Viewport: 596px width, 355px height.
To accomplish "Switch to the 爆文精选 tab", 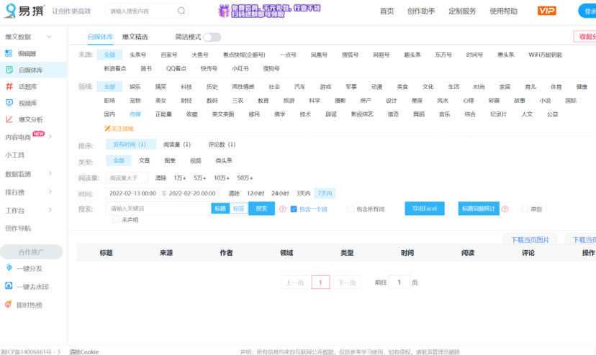I will (x=135, y=37).
